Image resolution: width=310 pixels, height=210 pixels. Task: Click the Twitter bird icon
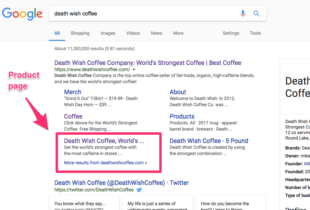click(x=139, y=189)
